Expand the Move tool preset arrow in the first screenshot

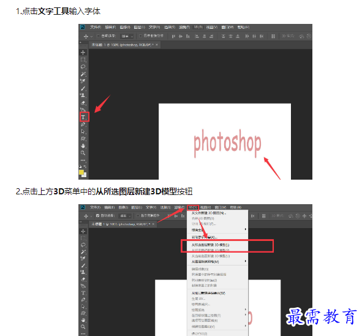coord(91,37)
